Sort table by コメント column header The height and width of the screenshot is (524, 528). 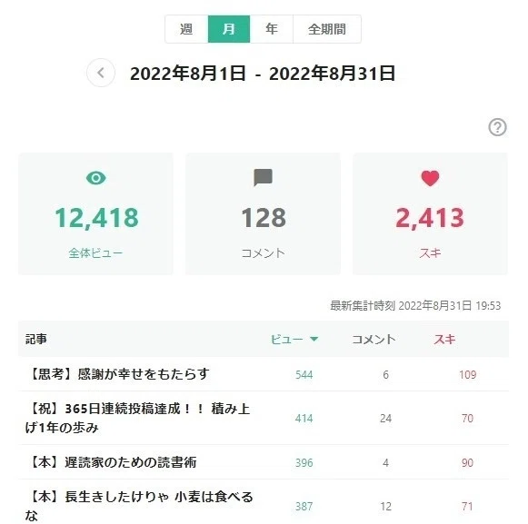pos(374,340)
